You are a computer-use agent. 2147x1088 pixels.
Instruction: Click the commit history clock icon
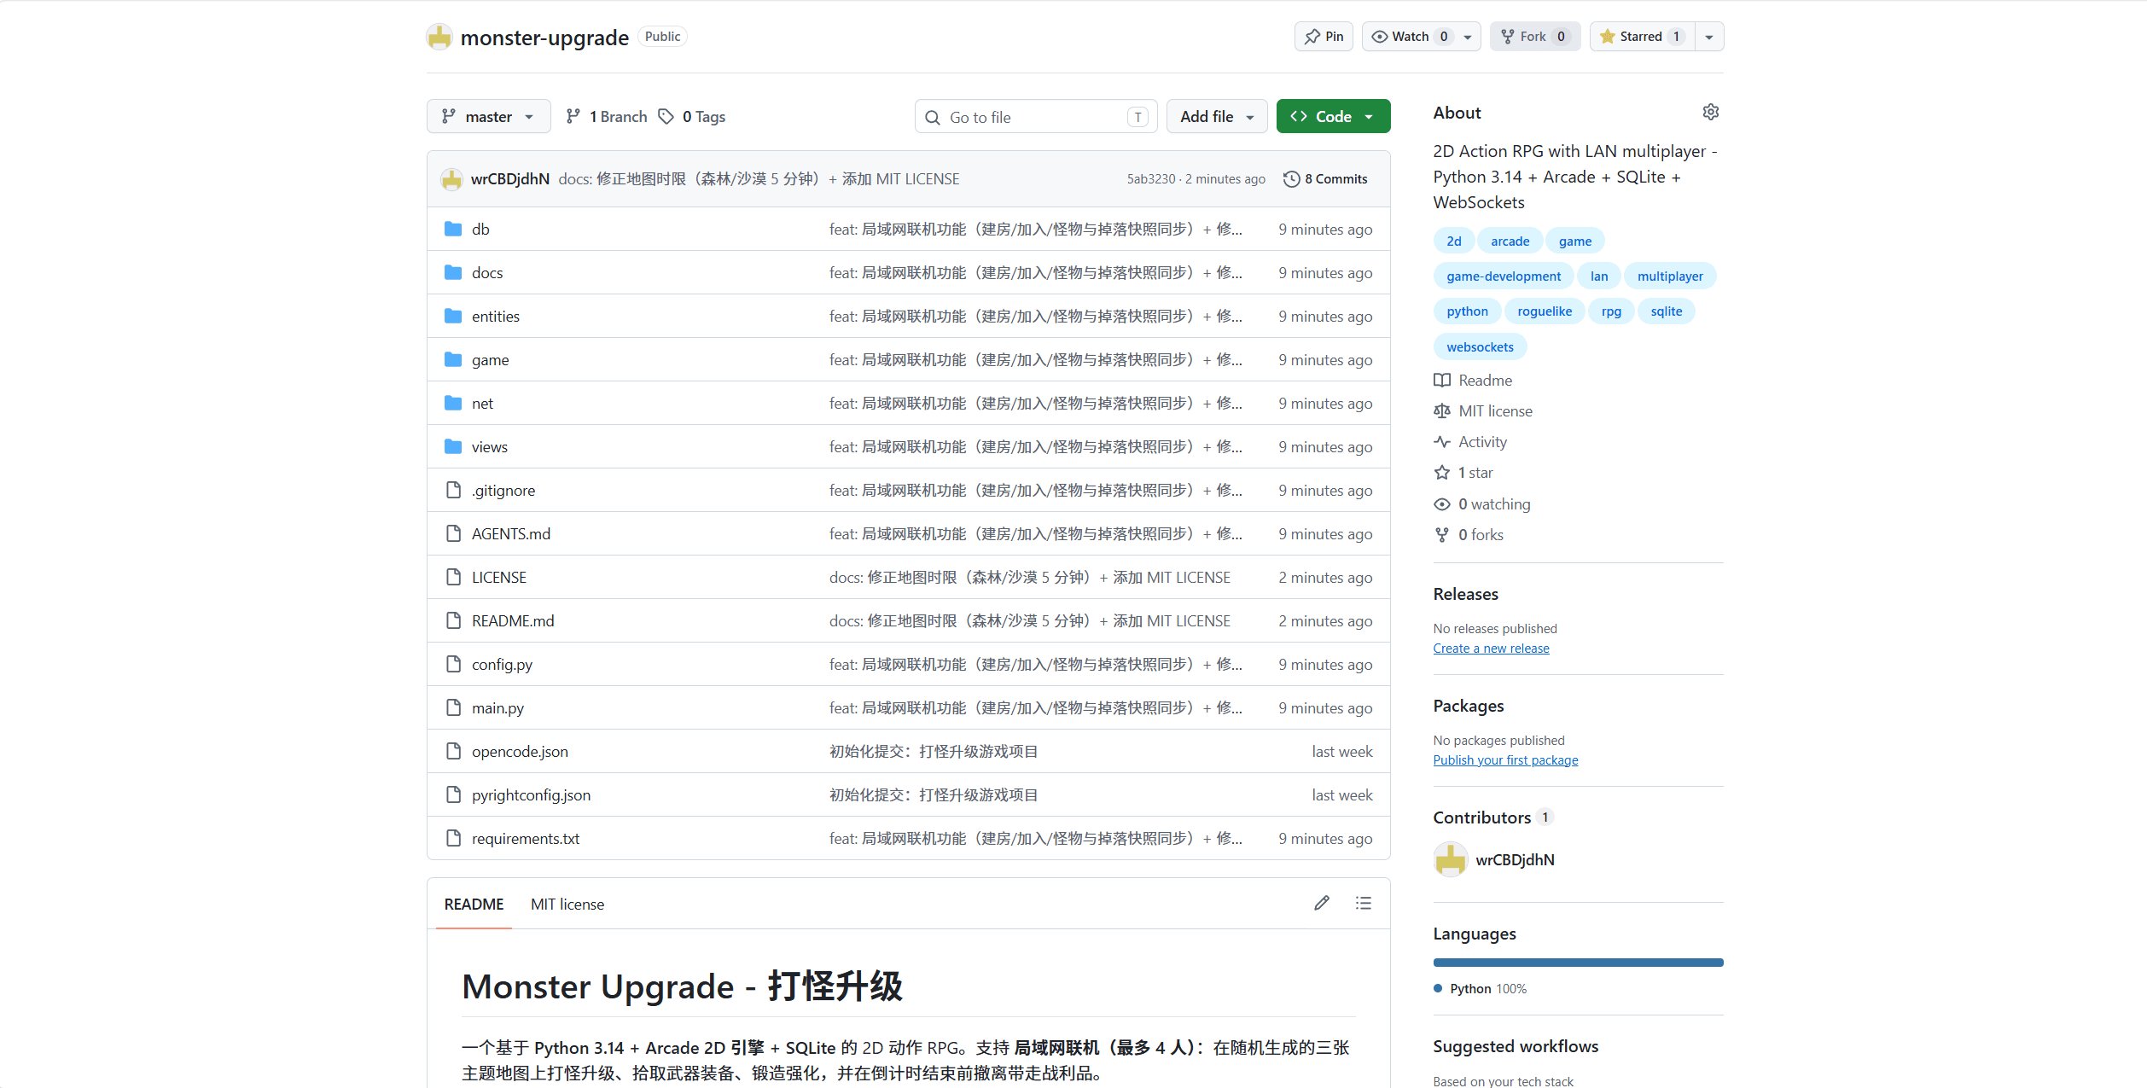click(x=1291, y=179)
